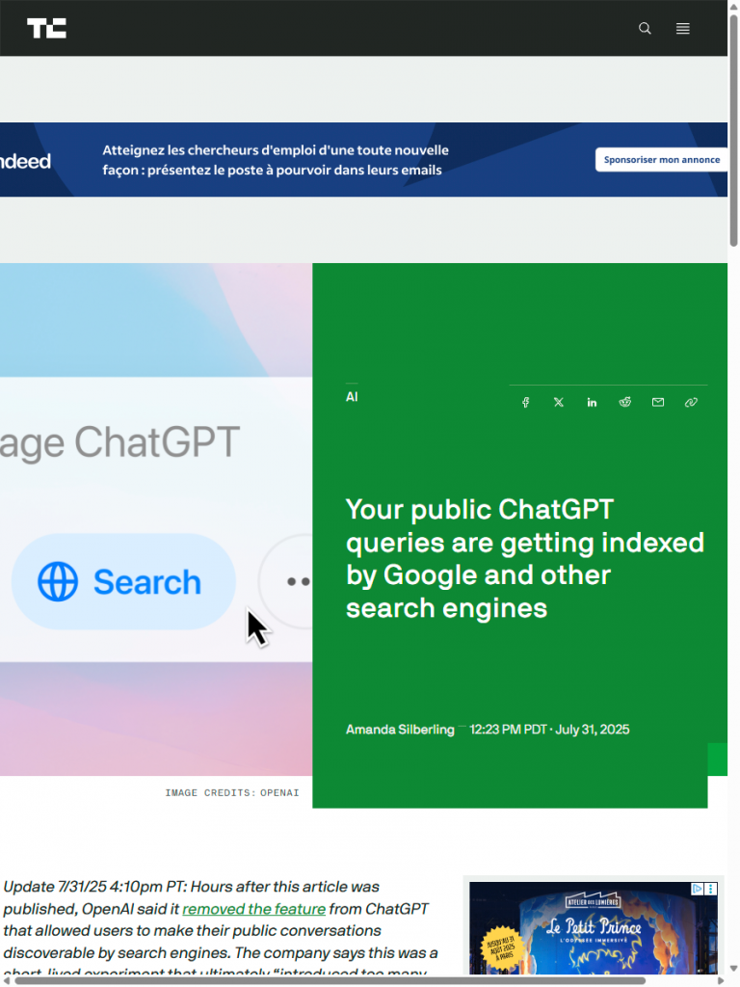Share article on Facebook
The width and height of the screenshot is (740, 987).
coord(525,402)
